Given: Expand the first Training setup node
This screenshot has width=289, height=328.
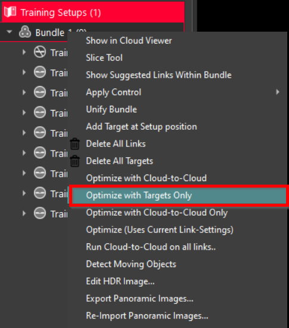Looking at the screenshot, I should point(24,52).
